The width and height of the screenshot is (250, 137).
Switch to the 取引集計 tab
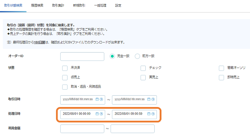coord(58,5)
